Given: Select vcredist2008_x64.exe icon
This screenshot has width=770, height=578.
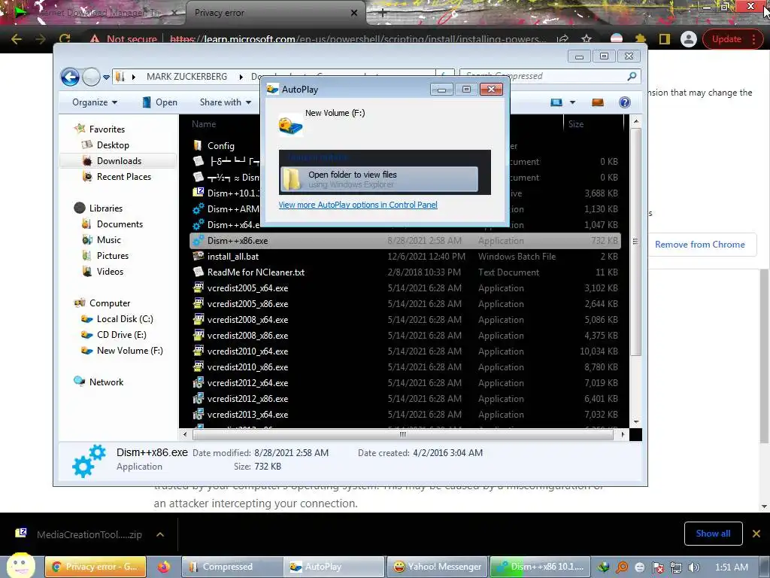Looking at the screenshot, I should [x=198, y=319].
